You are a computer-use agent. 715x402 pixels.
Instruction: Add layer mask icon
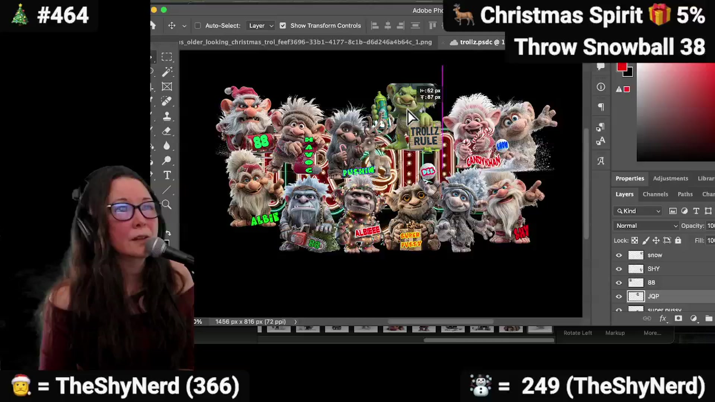[x=678, y=318]
